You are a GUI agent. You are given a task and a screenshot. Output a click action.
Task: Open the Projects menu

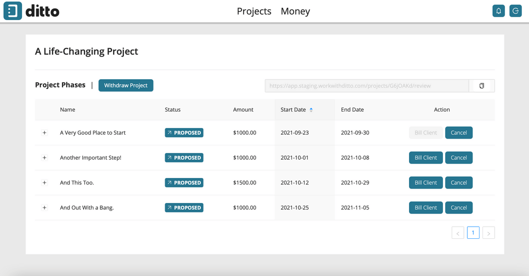point(254,11)
